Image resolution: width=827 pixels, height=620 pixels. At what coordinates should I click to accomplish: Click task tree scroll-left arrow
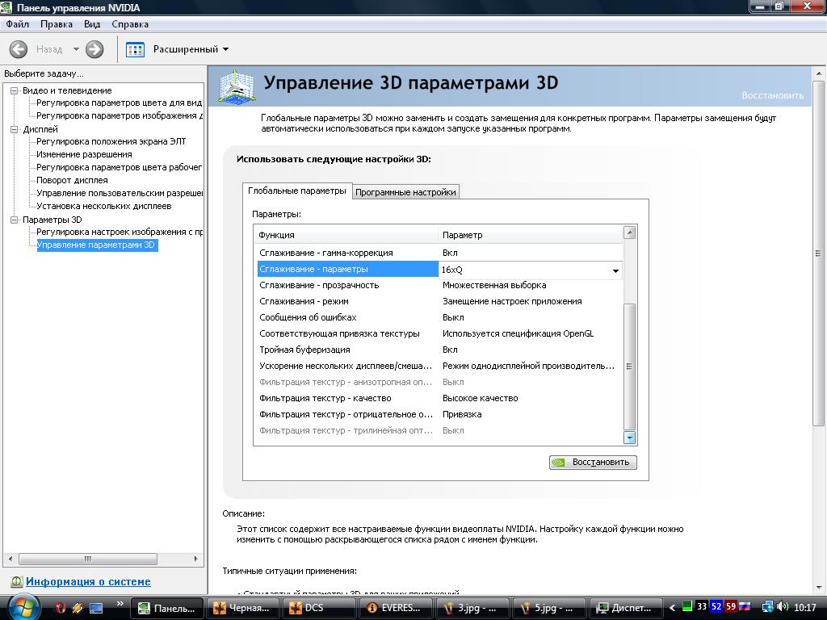tap(10, 559)
